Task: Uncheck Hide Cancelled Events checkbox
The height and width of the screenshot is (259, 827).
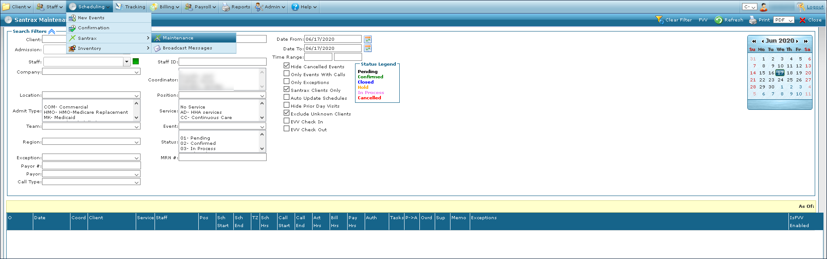Action: pyautogui.click(x=287, y=66)
